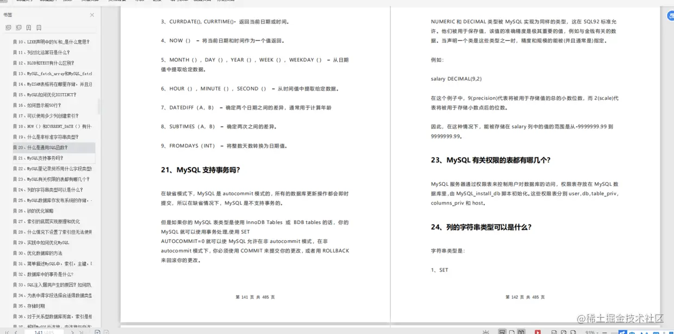This screenshot has width=674, height=334.
Task: Click the bookmarks panel vertical scrollbar thumb
Action: coord(99,106)
